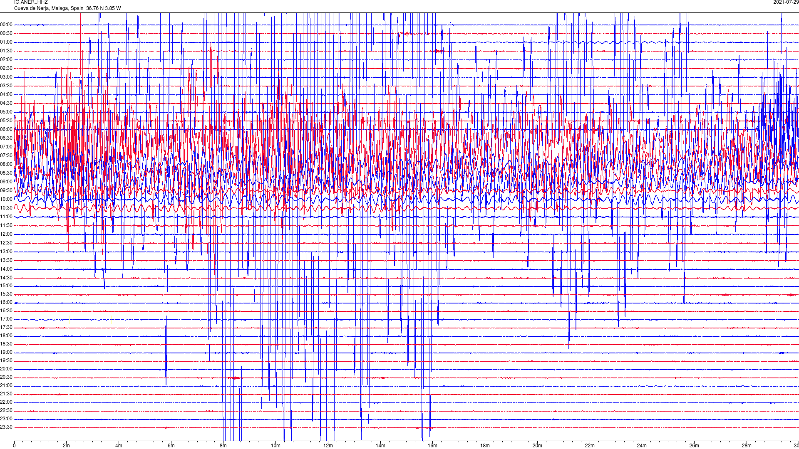Select the 07:30 trace time label

(6, 156)
